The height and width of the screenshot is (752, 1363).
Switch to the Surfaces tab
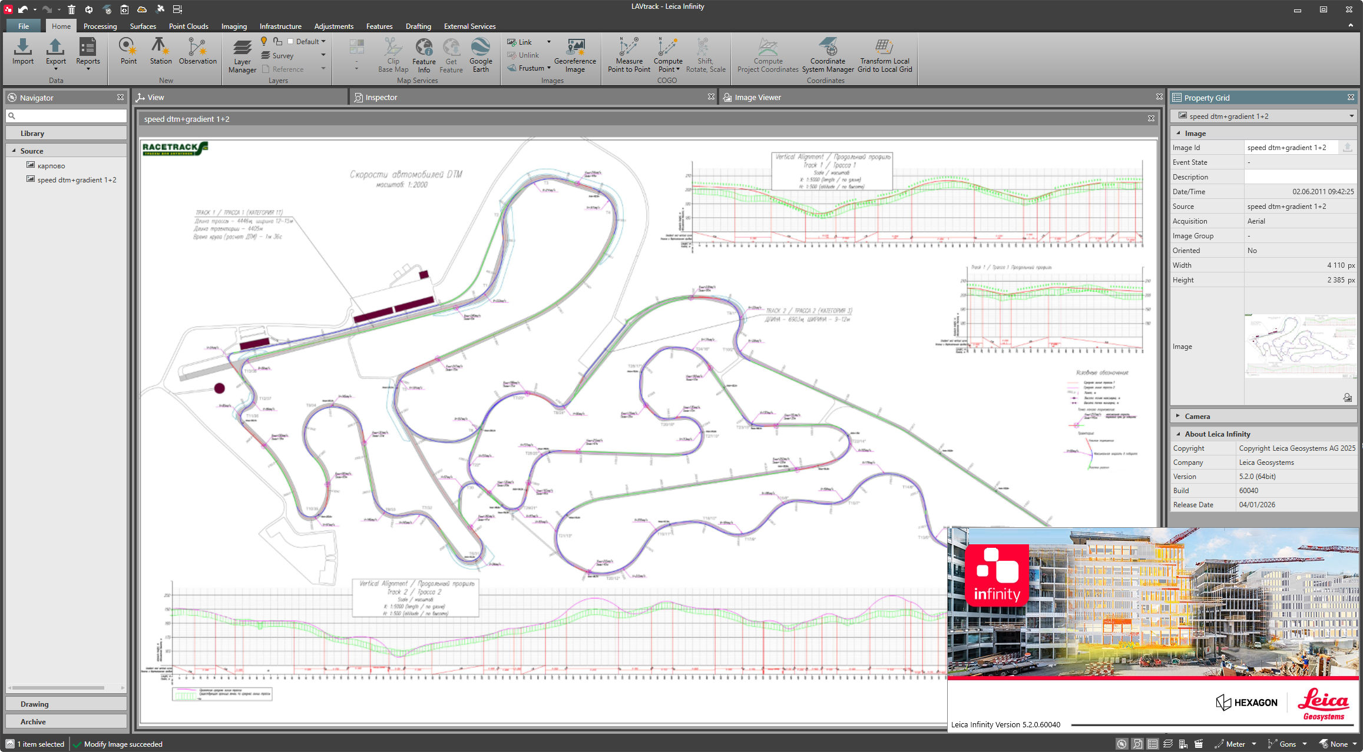click(143, 26)
